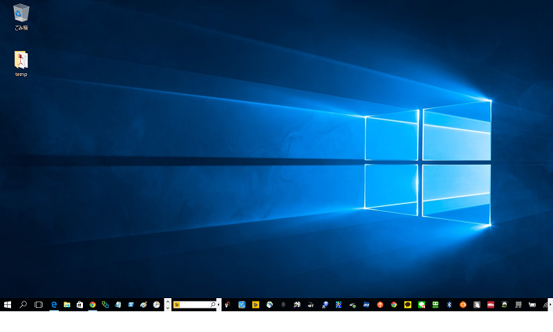
Task: Click the gray drive tray icon left of the blue info icon
Action: [310, 304]
